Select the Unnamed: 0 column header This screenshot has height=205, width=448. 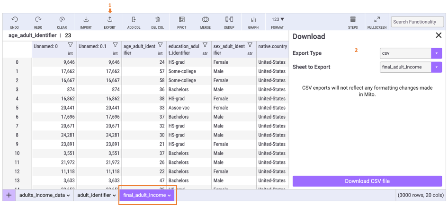[x=46, y=46]
